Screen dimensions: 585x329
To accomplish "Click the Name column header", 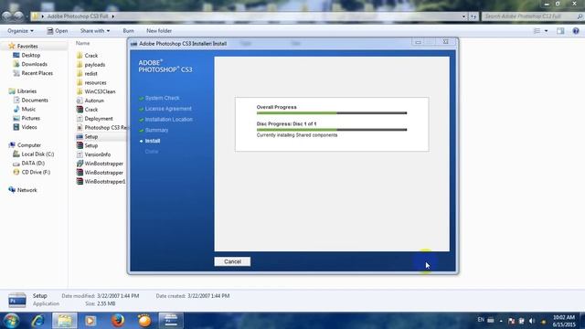I will [x=83, y=43].
